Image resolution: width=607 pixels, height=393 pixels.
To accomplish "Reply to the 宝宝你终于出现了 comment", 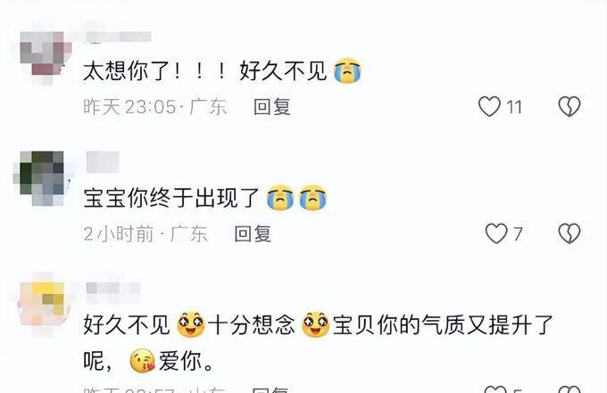I will [x=253, y=233].
